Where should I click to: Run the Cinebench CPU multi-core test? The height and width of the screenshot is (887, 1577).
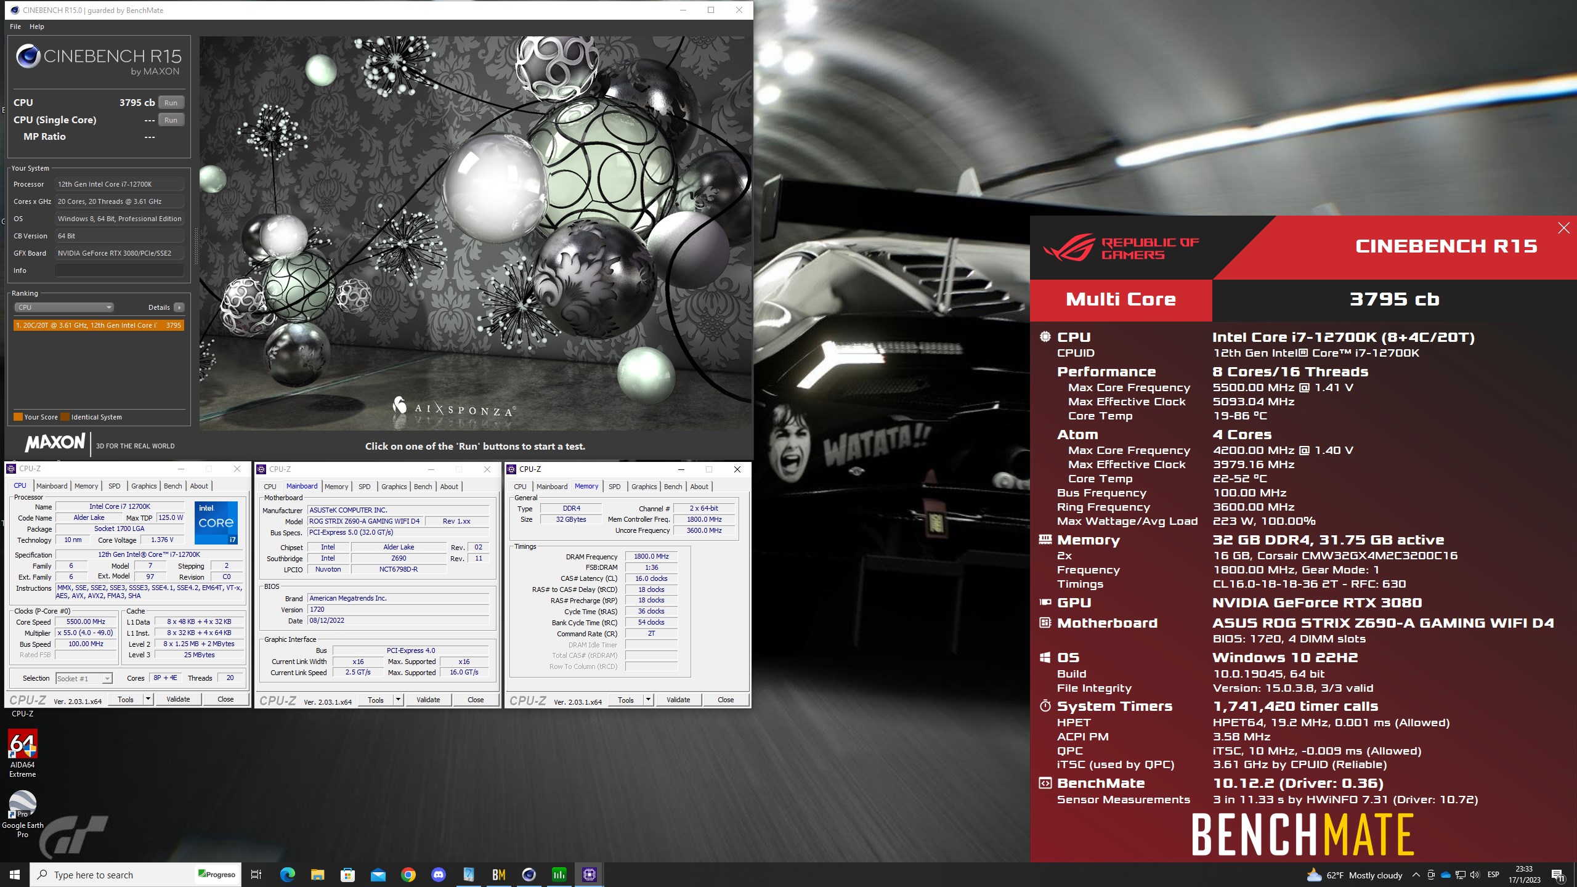pyautogui.click(x=171, y=103)
